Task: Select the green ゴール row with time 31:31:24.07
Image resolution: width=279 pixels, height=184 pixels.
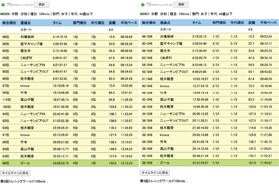Action: pos(209,163)
